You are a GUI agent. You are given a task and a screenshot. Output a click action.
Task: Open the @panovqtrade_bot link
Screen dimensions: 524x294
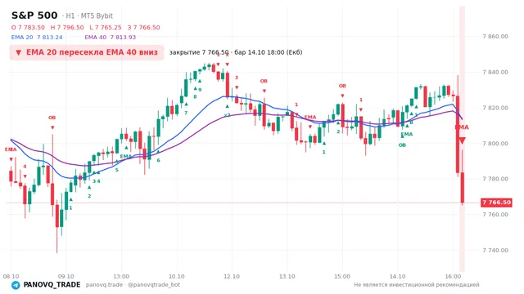[154, 285]
